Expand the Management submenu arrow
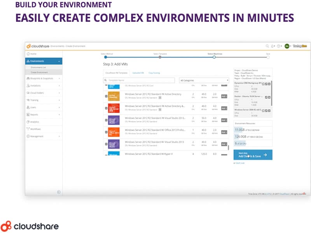Screen dimensions: 311x233 pyautogui.click(x=59, y=136)
